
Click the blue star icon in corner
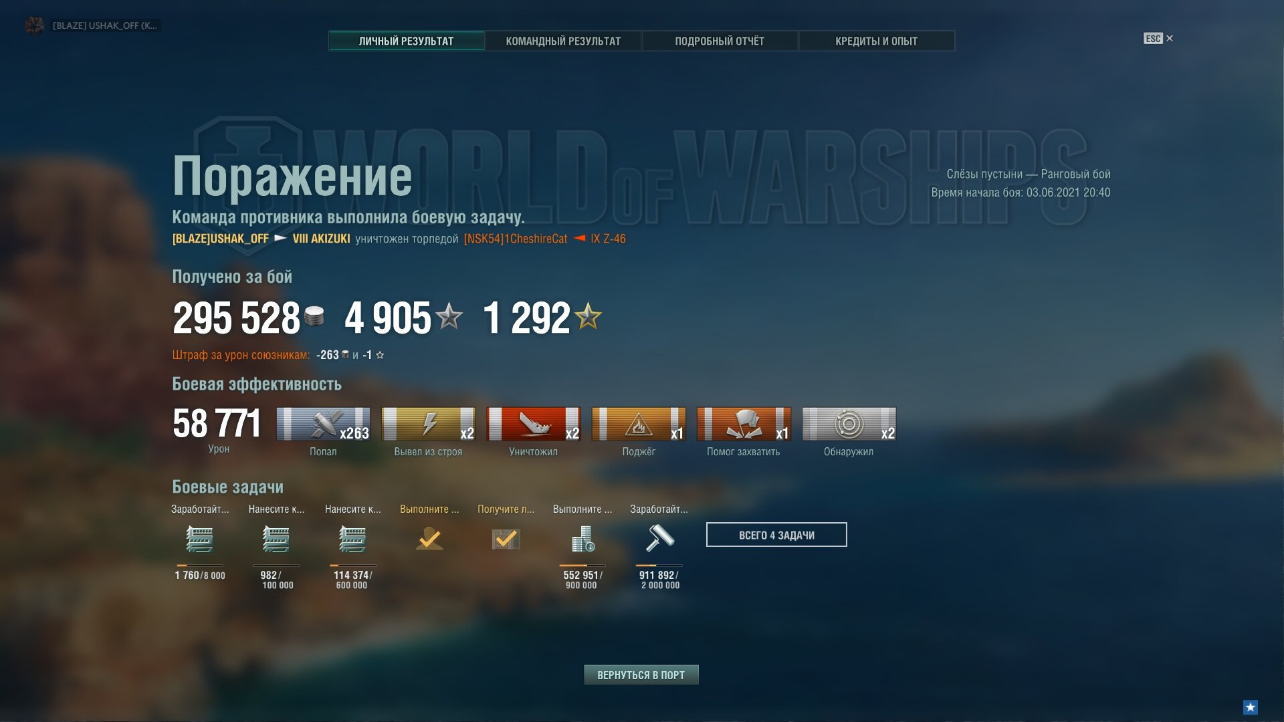[1250, 707]
